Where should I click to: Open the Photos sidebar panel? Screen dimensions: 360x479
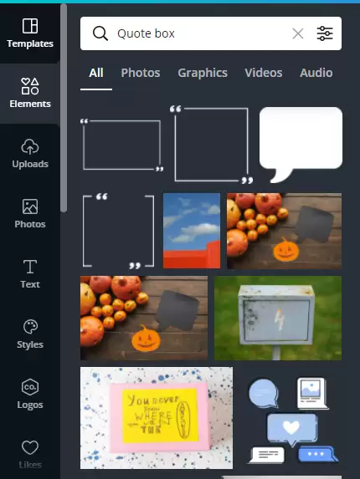coord(30,213)
